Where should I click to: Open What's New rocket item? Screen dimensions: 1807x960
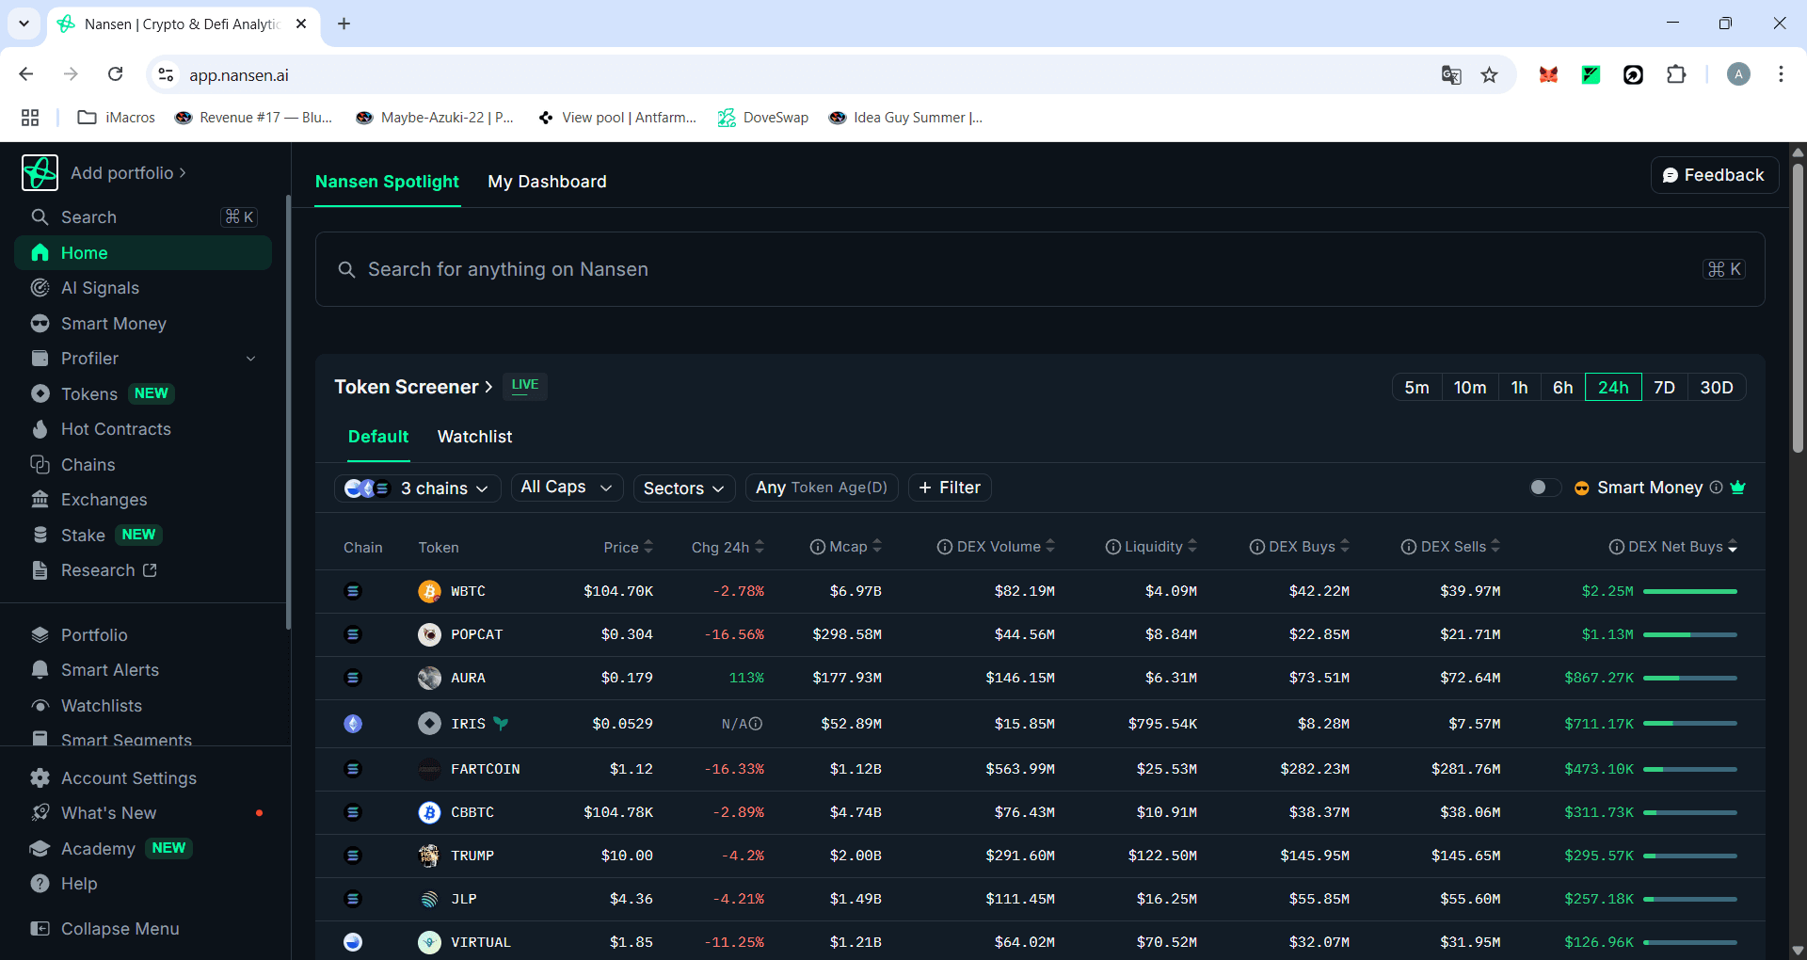point(108,813)
